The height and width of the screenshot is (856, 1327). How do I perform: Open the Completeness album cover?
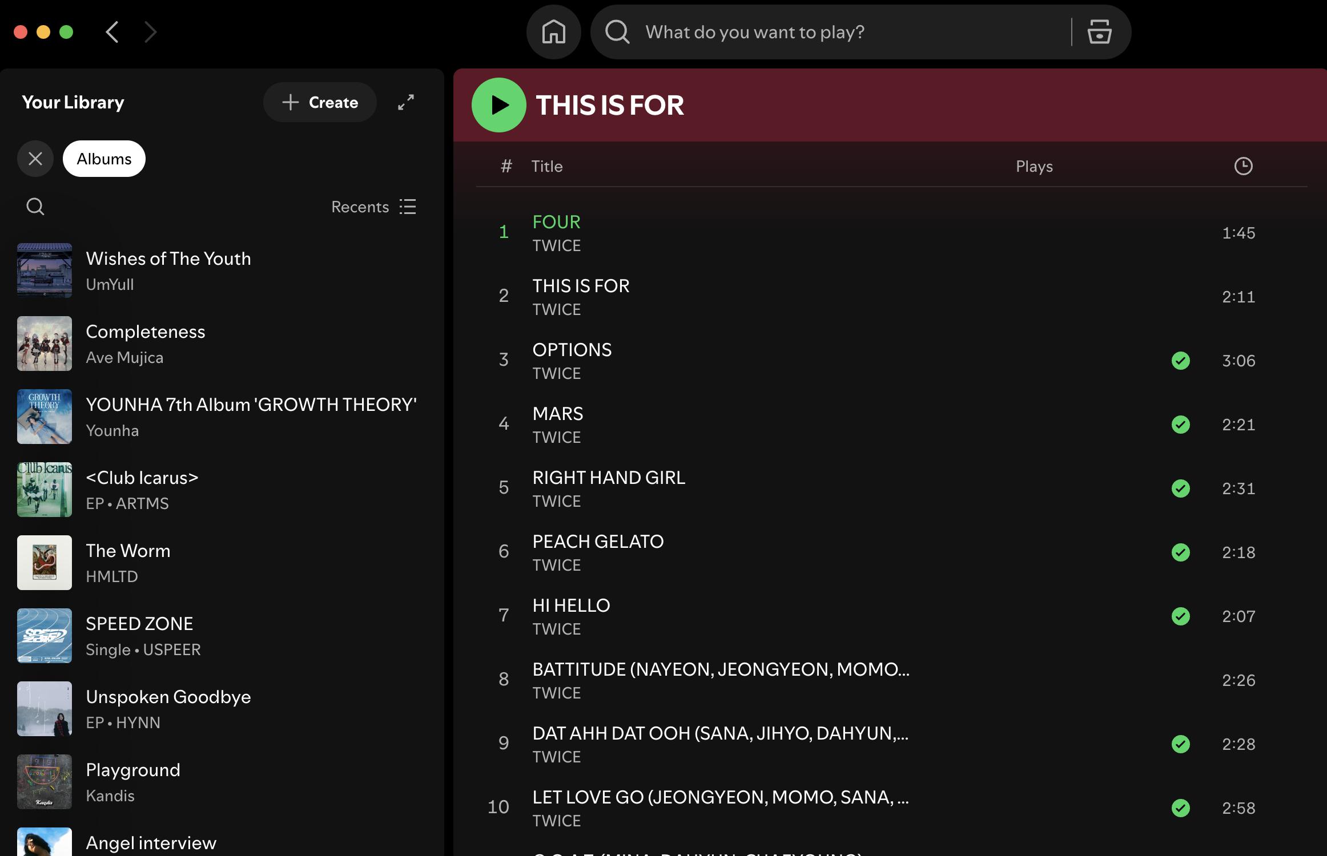tap(45, 344)
